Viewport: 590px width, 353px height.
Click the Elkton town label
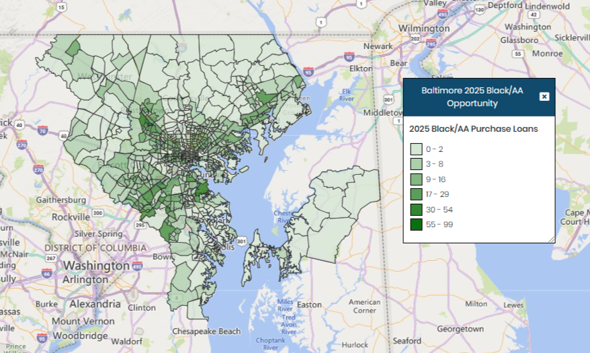361,69
